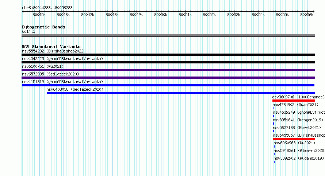This screenshot has height=176, width=325.
Task: Select nsv6572995 (Sedlazeck2020) label
Action: click(50, 74)
